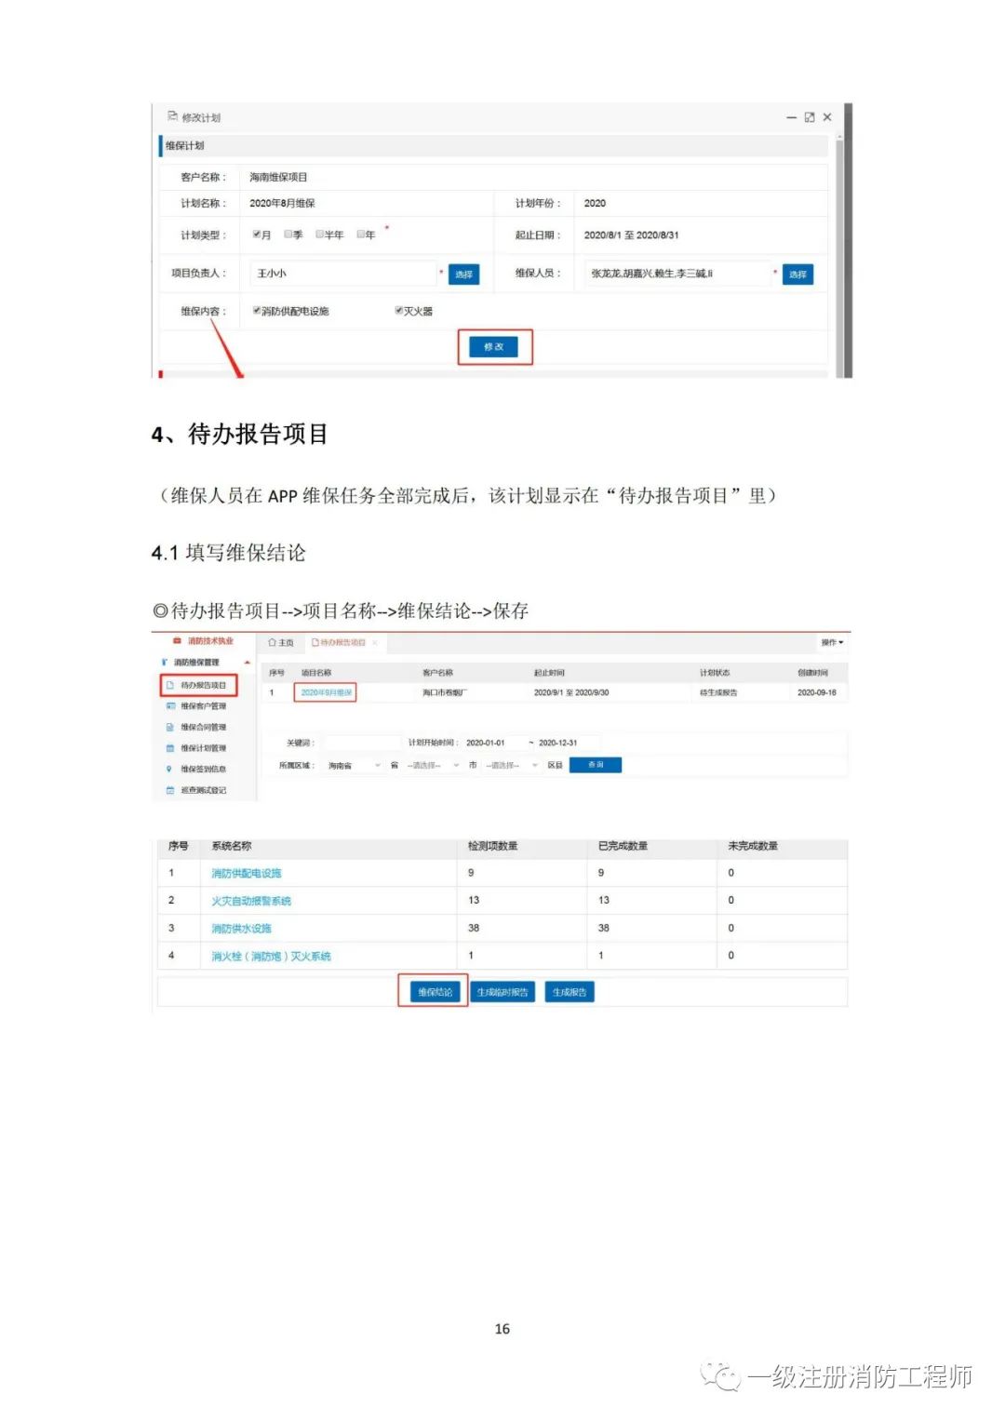The image size is (1005, 1421).
Task: Click the 计划状态 column header
Action: (x=715, y=672)
